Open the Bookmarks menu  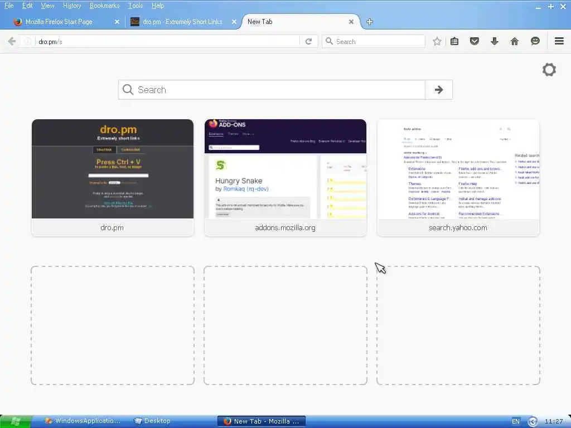pos(104,6)
